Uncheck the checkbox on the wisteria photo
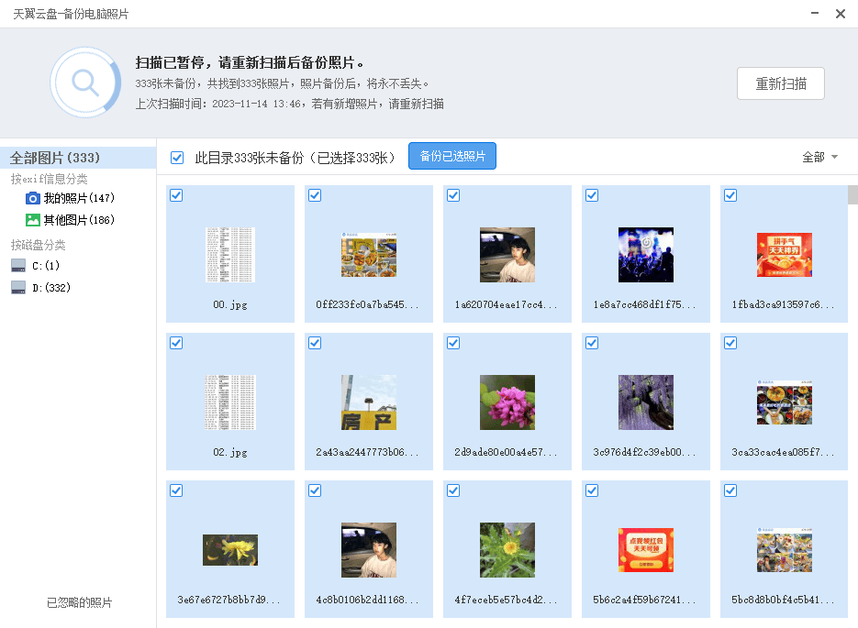The height and width of the screenshot is (628, 858). pos(592,343)
